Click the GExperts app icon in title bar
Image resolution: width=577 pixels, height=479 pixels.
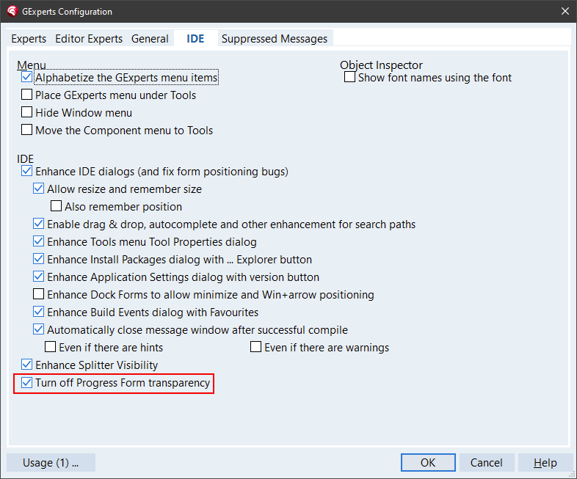(x=12, y=12)
